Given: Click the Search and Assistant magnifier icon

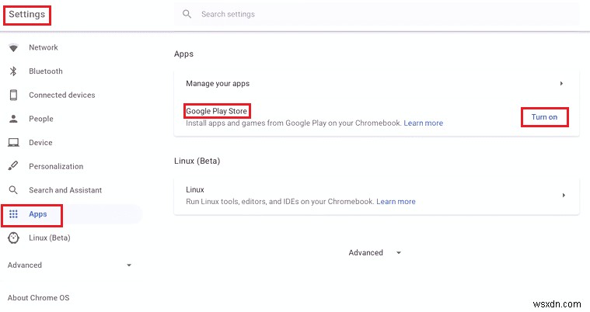Looking at the screenshot, I should coord(13,190).
